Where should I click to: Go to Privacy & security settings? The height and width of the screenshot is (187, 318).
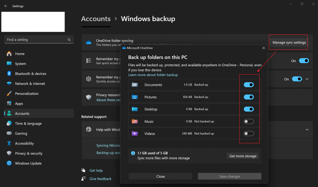click(29, 154)
